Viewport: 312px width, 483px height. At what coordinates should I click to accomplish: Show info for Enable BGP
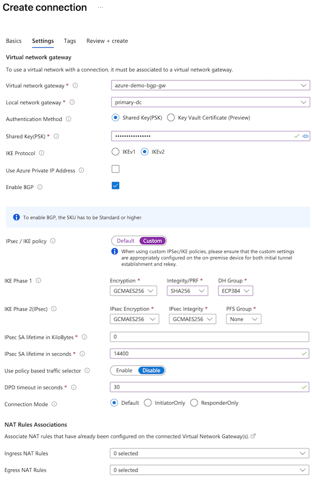point(40,187)
